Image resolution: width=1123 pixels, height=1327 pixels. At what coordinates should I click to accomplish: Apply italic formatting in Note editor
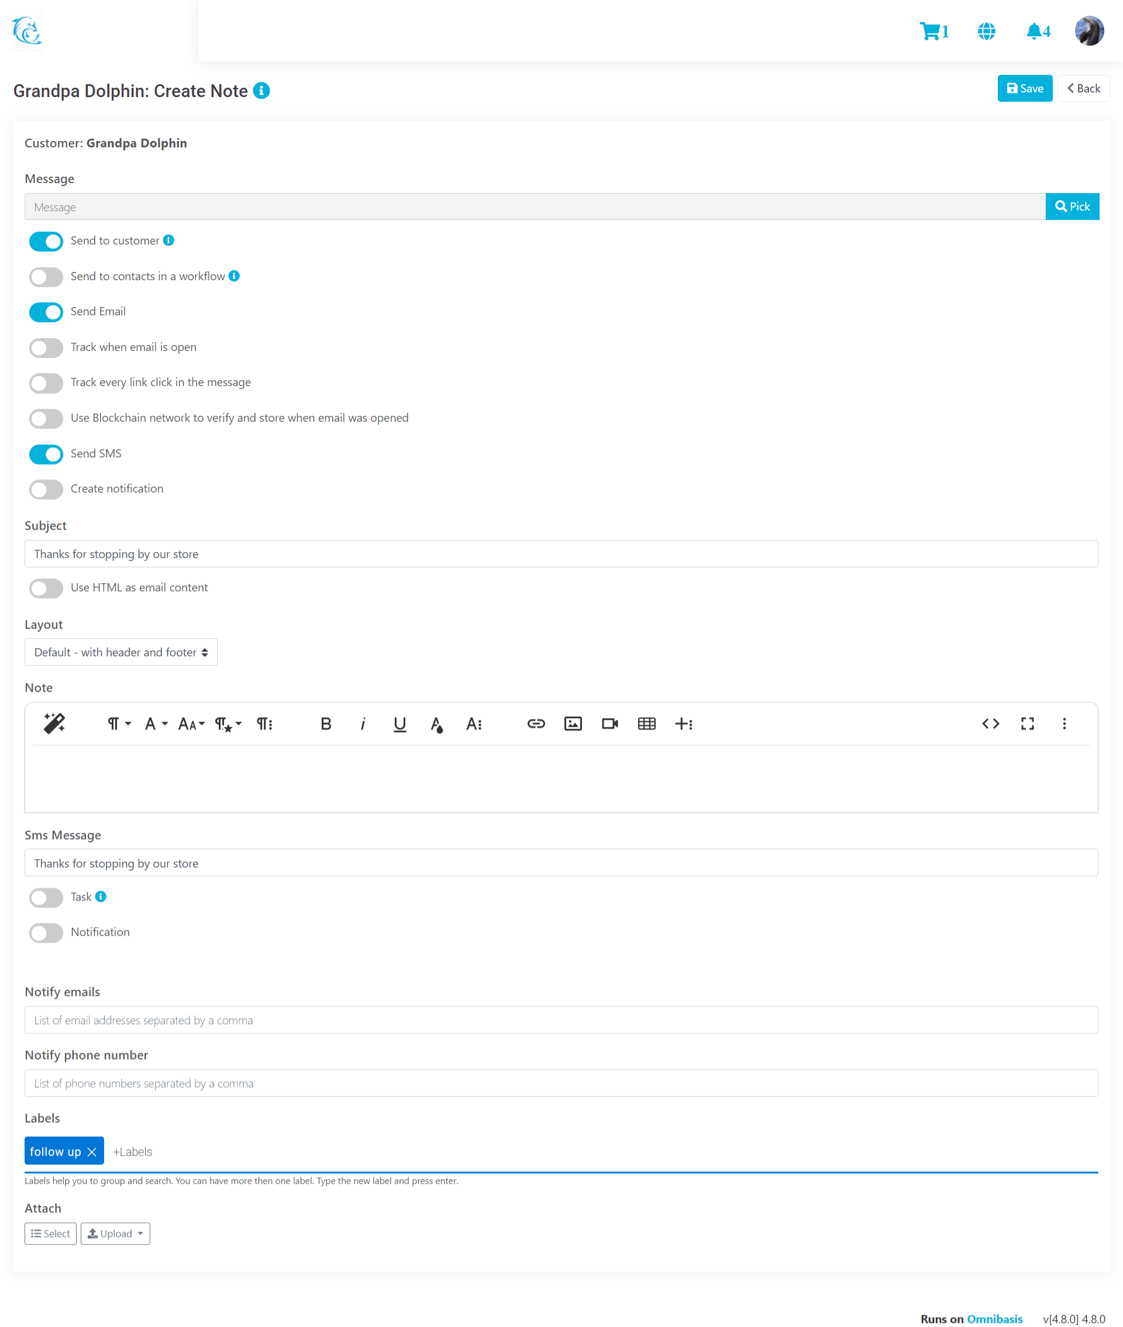point(362,723)
